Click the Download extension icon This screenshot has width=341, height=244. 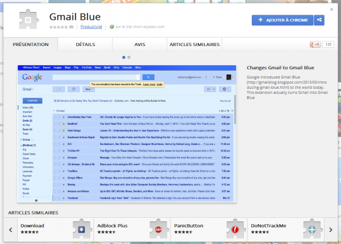point(81,229)
